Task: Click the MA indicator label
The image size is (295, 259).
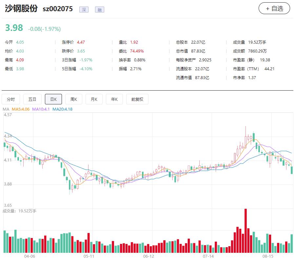Action: pos(6,109)
